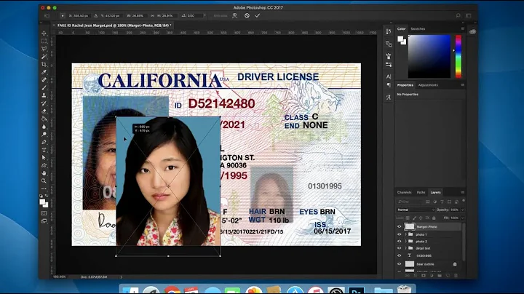Open the Fill slider dropdown arrow
Viewport: 524px width, 294px height.
463,218
